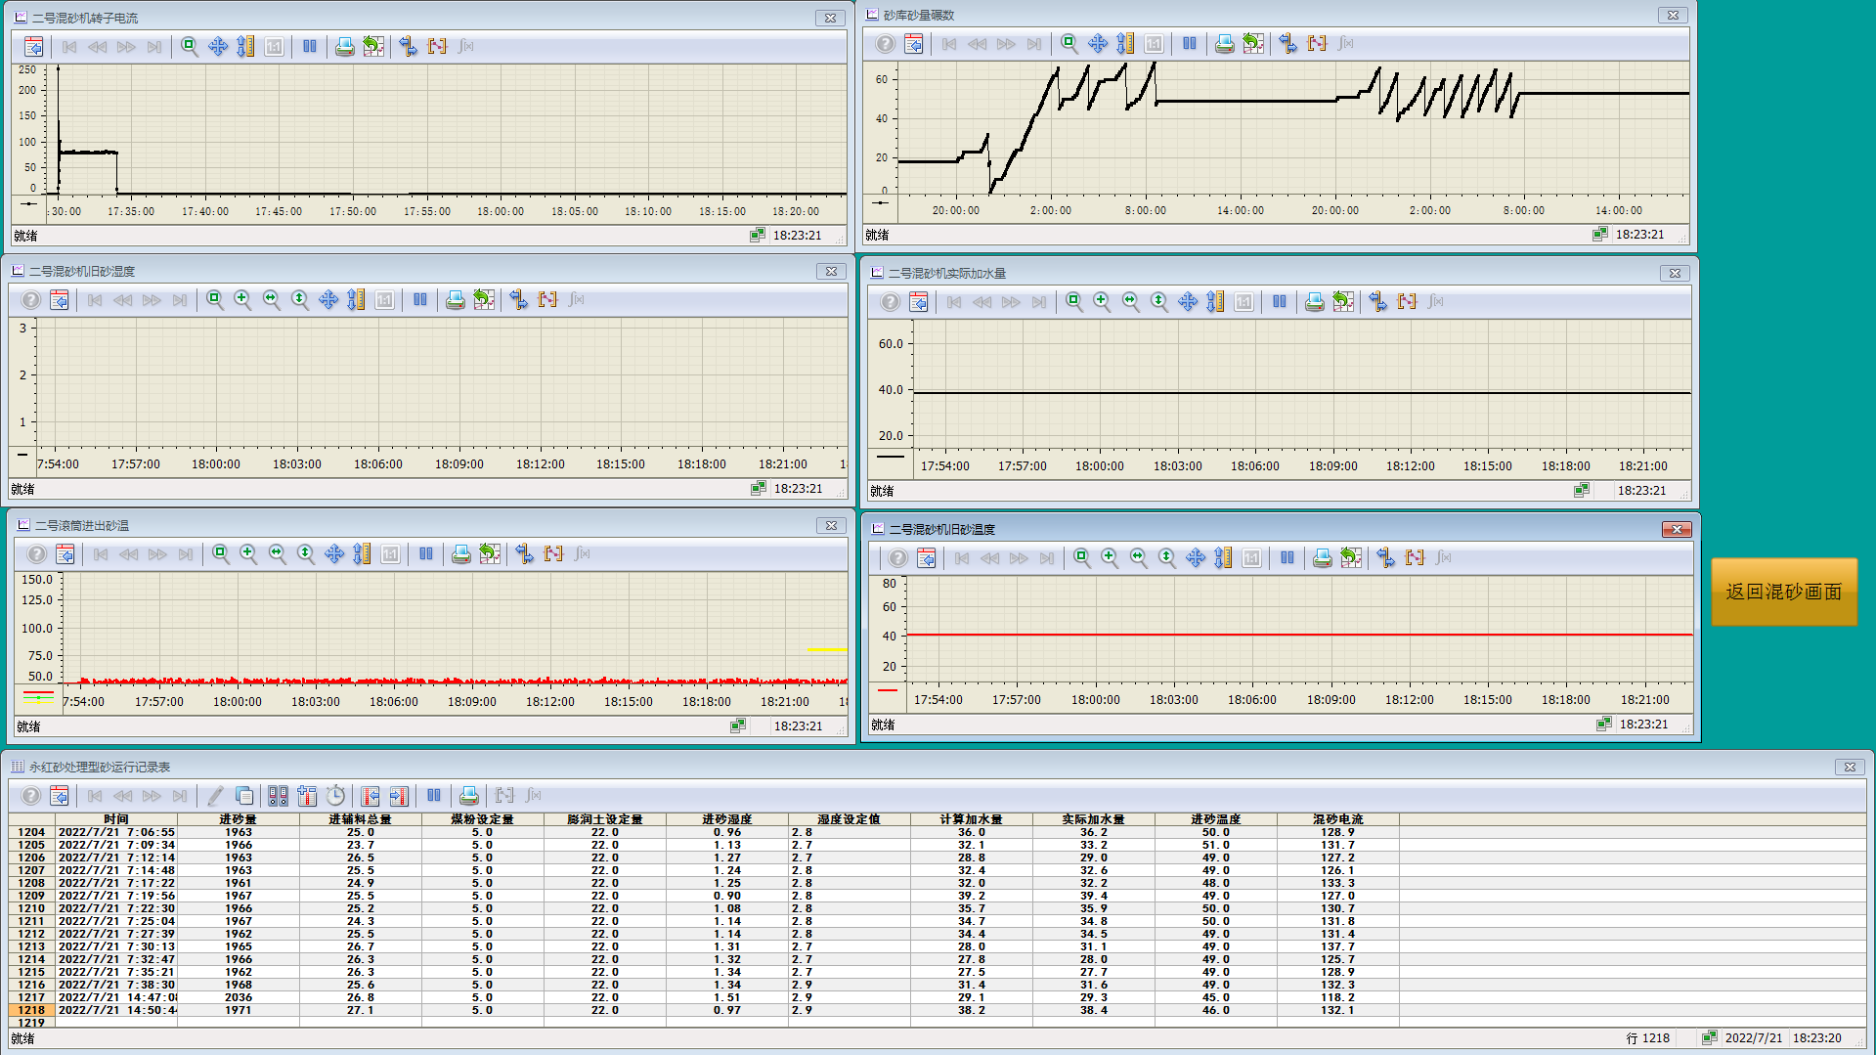The height and width of the screenshot is (1055, 1876).
Task: Click statistics area bracket icon in 二号混砂机转子电流 toolbar
Action: [x=437, y=46]
